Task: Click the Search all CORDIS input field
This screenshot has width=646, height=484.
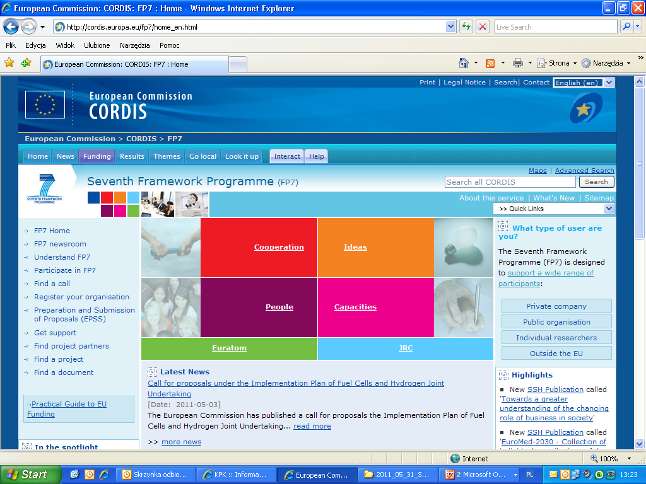Action: pos(510,182)
